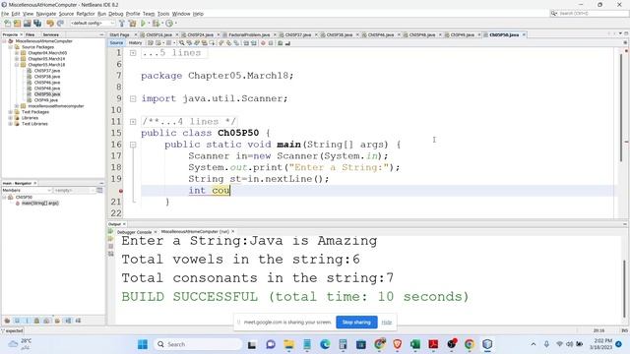Open the Brave browser from the taskbar
This screenshot has width=630, height=354.
tap(398, 344)
